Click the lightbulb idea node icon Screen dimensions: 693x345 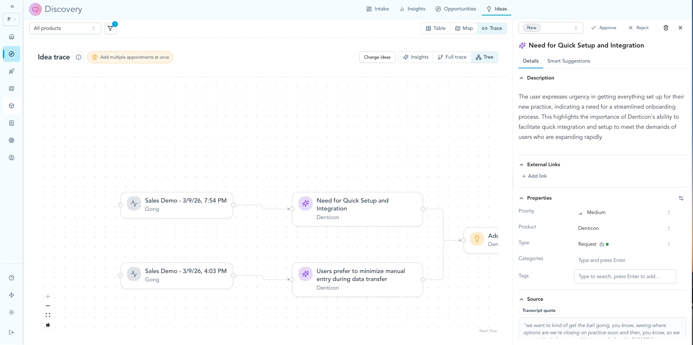coord(477,239)
